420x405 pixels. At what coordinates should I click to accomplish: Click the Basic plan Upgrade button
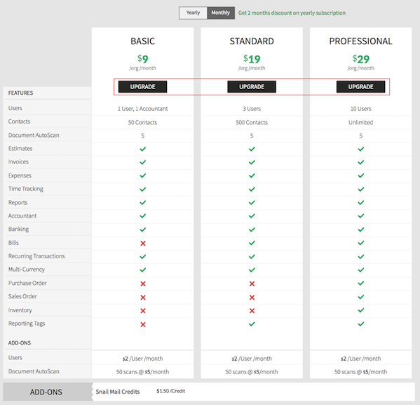[x=142, y=86]
